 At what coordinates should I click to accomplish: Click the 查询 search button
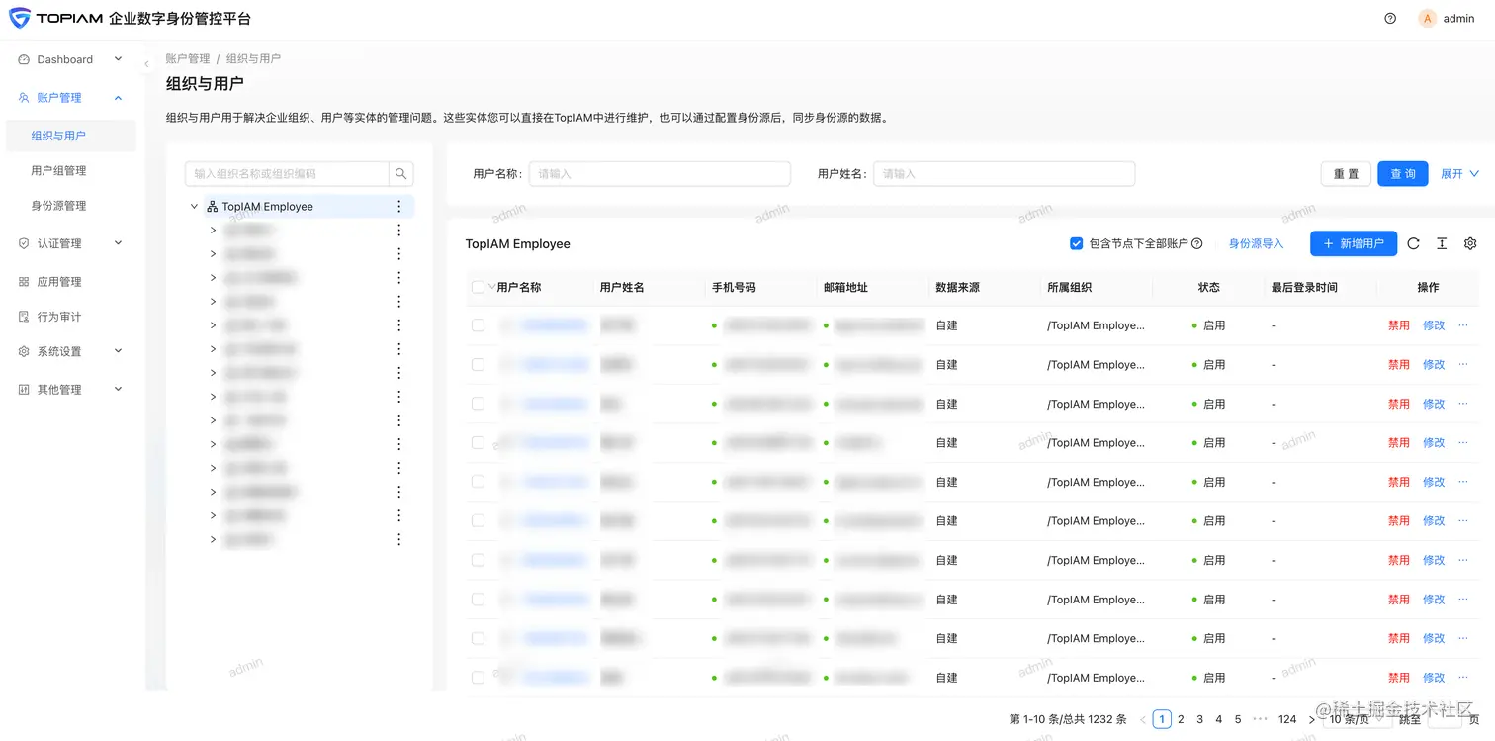(x=1402, y=173)
